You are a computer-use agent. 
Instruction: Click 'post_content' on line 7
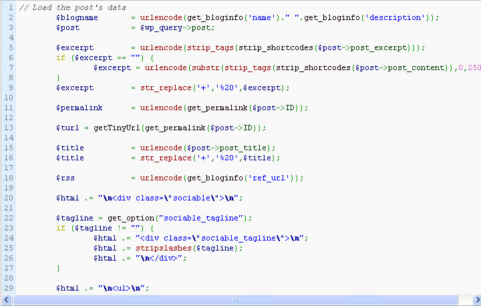(x=416, y=68)
